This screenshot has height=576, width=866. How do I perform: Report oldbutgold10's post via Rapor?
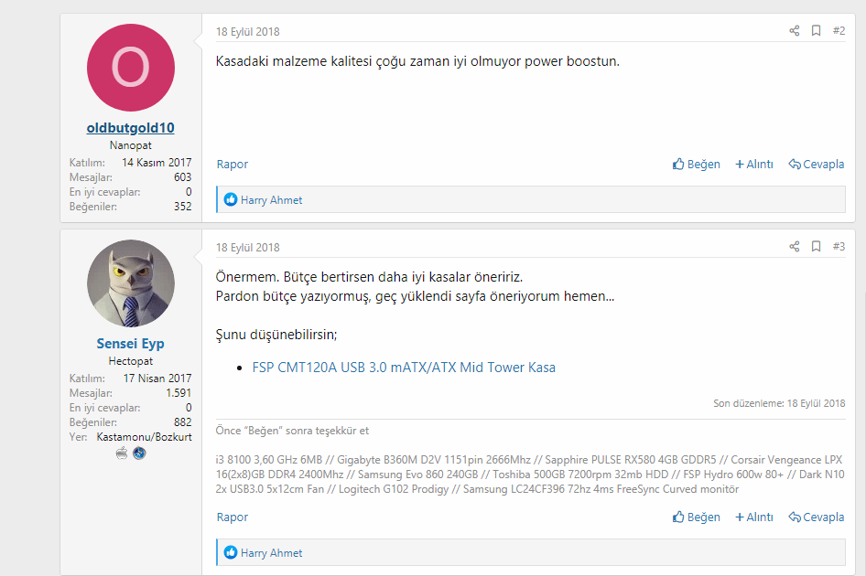pos(232,165)
